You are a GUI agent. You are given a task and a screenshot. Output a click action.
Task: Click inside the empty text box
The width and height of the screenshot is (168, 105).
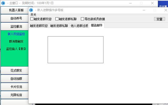pos(75,50)
